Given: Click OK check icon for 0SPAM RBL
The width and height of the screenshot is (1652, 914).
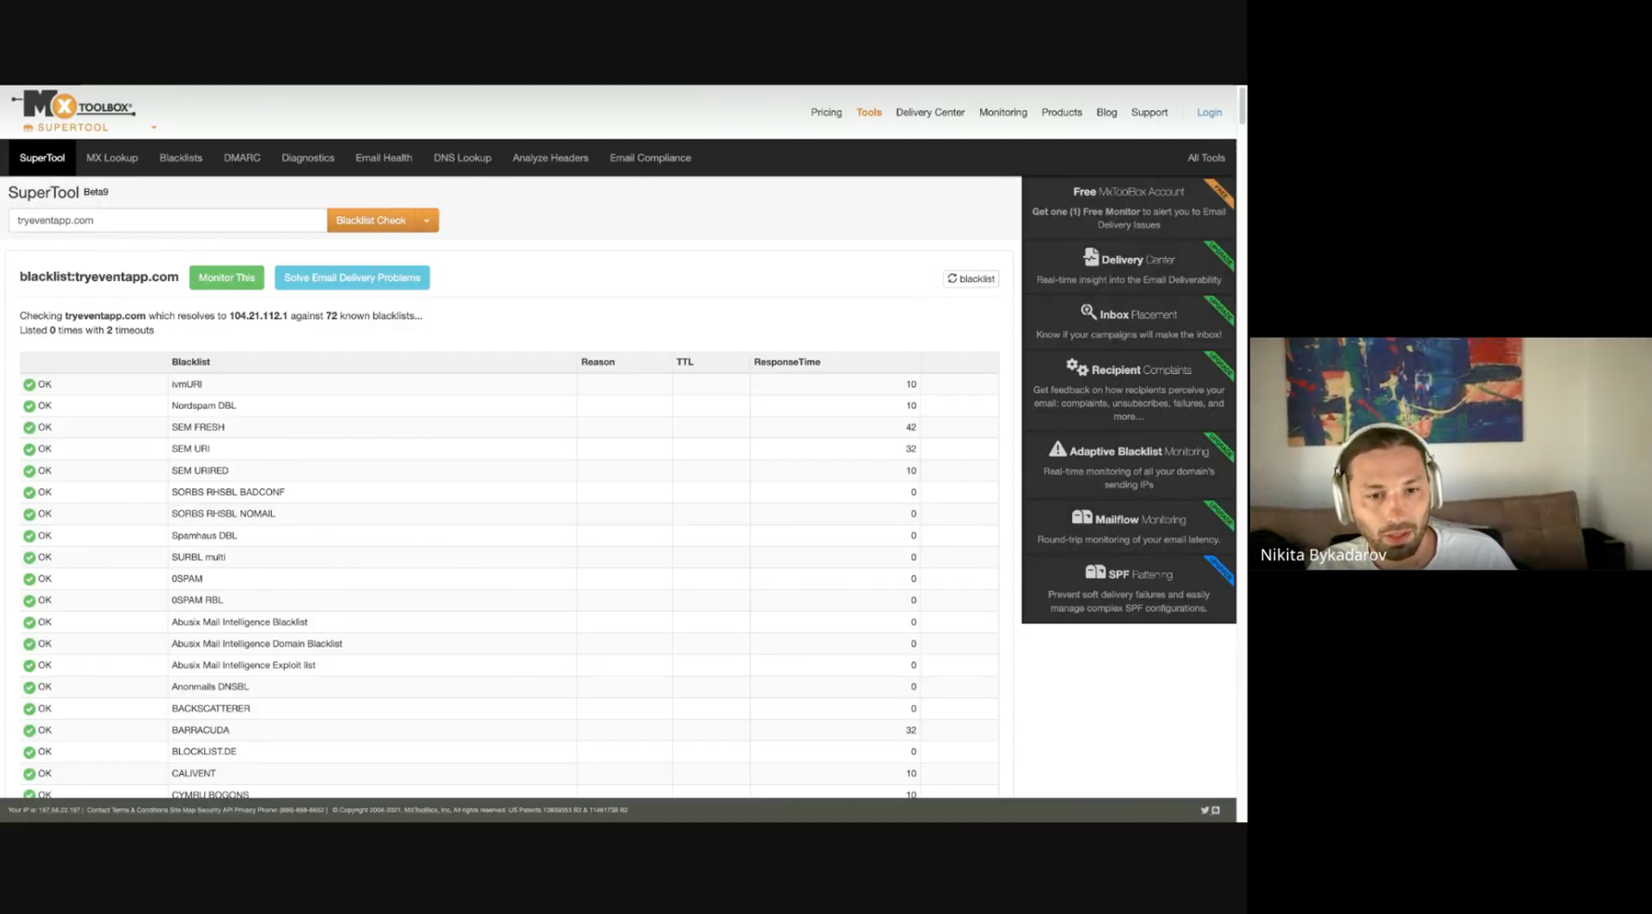Looking at the screenshot, I should (x=29, y=600).
